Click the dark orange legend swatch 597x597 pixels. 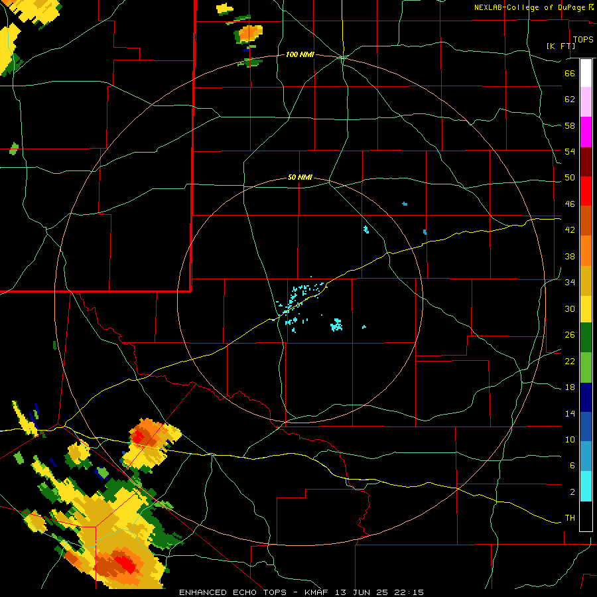pyautogui.click(x=586, y=220)
